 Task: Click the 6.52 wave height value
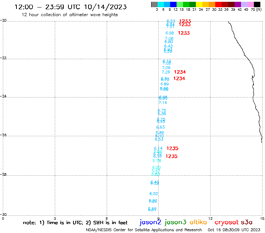[x=154, y=194]
